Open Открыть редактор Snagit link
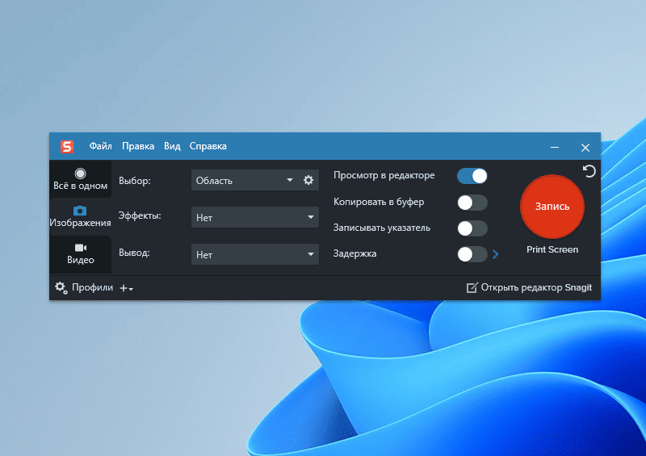Viewport: 646px width, 456px height. tap(529, 287)
